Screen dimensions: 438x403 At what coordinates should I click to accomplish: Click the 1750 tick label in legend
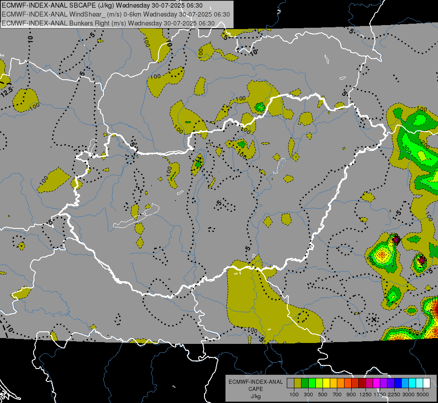[380, 394]
